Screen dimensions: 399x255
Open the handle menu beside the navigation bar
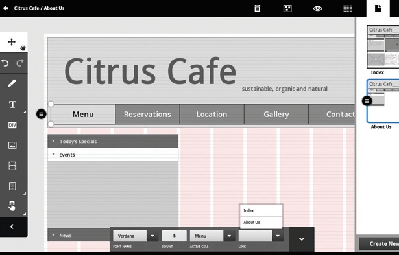42,114
